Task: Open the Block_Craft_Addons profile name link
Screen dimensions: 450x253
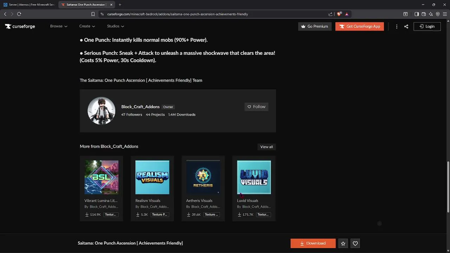Action: point(140,107)
